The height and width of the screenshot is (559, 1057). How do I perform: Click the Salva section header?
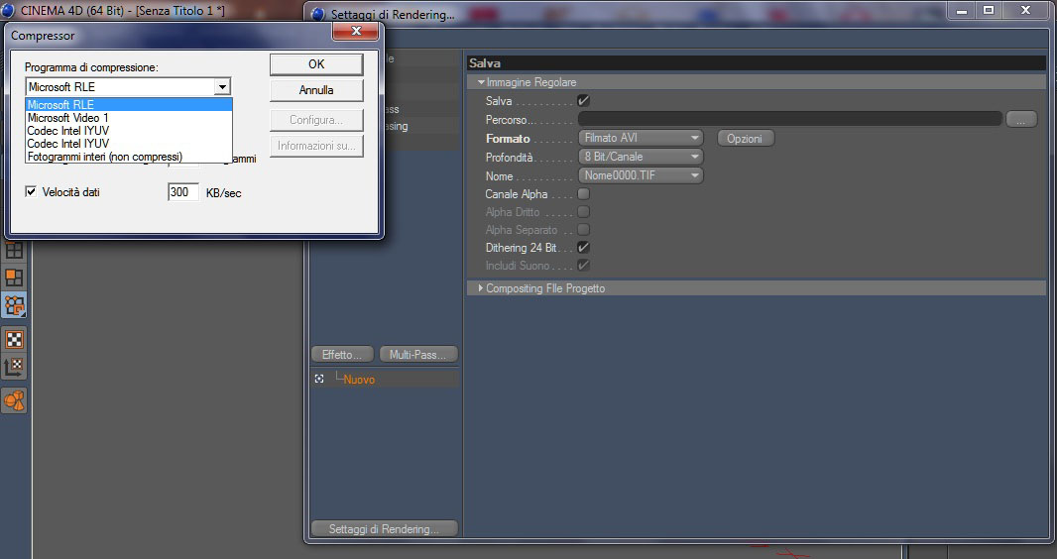pos(757,63)
